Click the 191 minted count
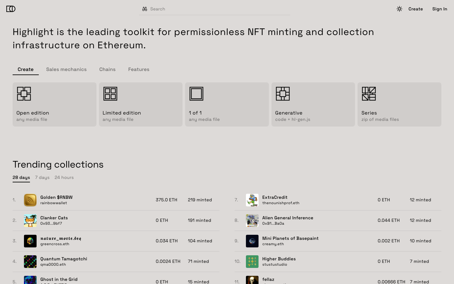The height and width of the screenshot is (284, 454). coord(200,220)
